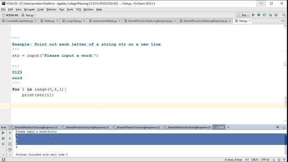The width and height of the screenshot is (288, 162).
Task: Change line separator CRLF in the status bar
Action: pyautogui.click(x=255, y=160)
